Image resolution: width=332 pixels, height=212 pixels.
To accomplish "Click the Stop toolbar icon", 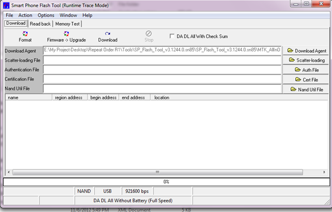I will click(149, 33).
